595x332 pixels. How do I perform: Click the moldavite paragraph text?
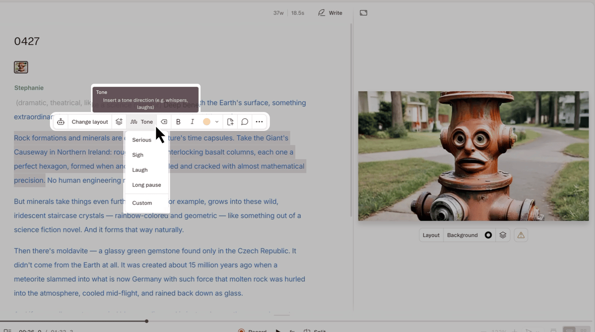pos(159,272)
